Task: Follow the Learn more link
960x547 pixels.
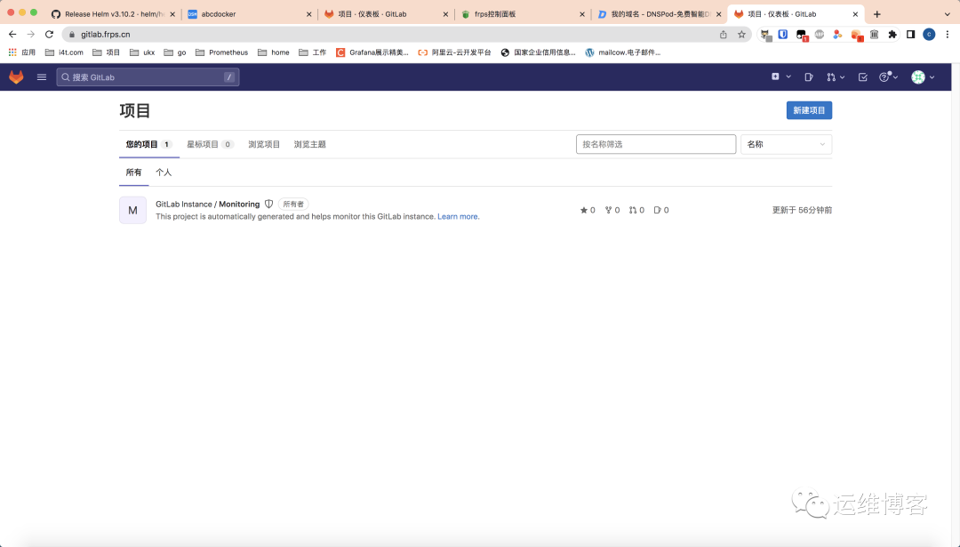Action: pyautogui.click(x=458, y=217)
